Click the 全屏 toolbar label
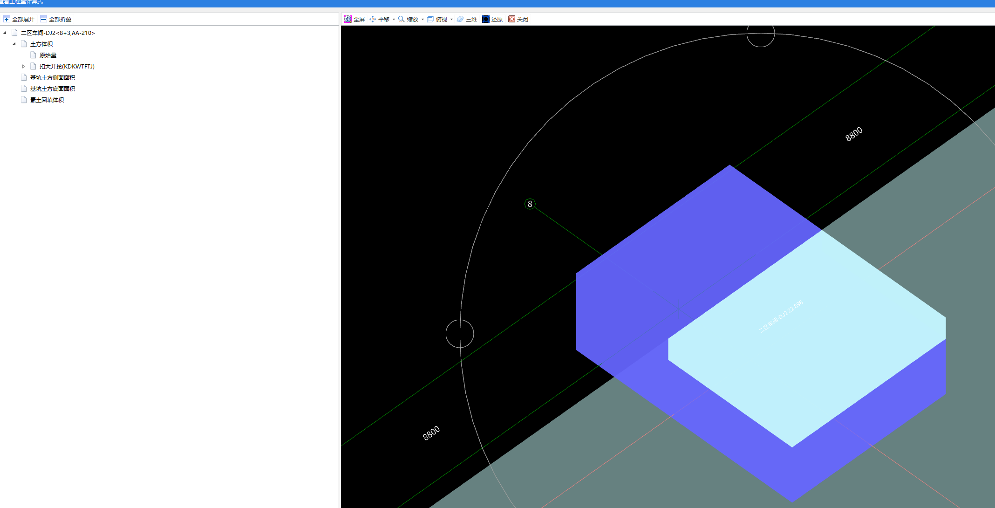The height and width of the screenshot is (508, 995). coord(359,20)
